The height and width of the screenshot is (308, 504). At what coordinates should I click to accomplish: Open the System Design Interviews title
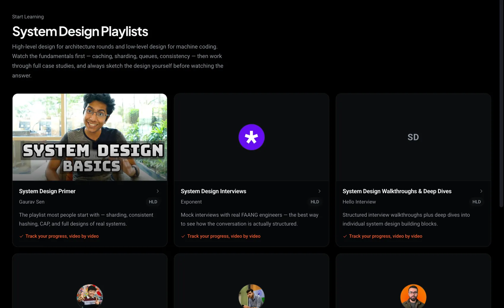point(213,191)
